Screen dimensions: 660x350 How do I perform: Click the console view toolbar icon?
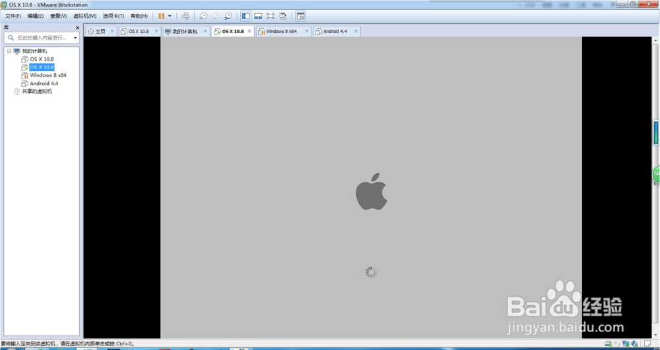[300, 16]
